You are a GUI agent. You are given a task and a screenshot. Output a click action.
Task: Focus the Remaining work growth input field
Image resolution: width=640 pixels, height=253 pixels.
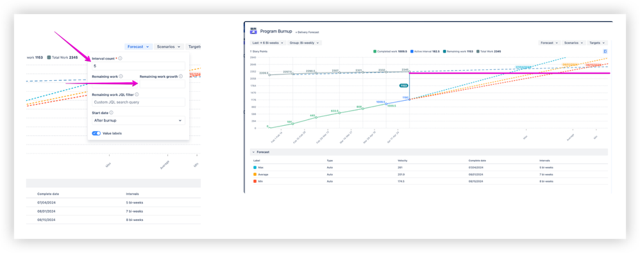(162, 83)
